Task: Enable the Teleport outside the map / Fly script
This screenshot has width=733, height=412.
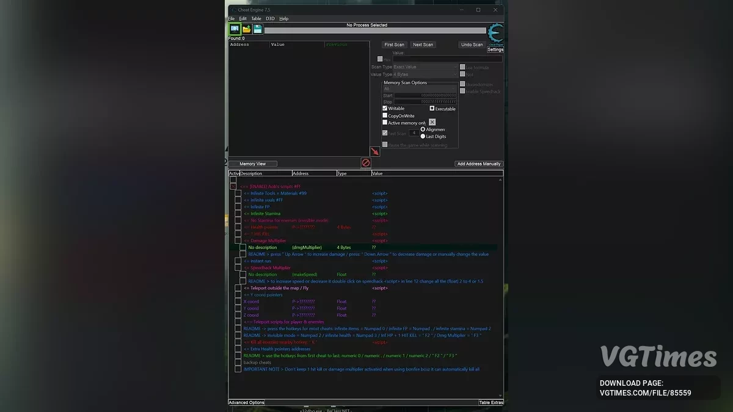Action: 238,288
